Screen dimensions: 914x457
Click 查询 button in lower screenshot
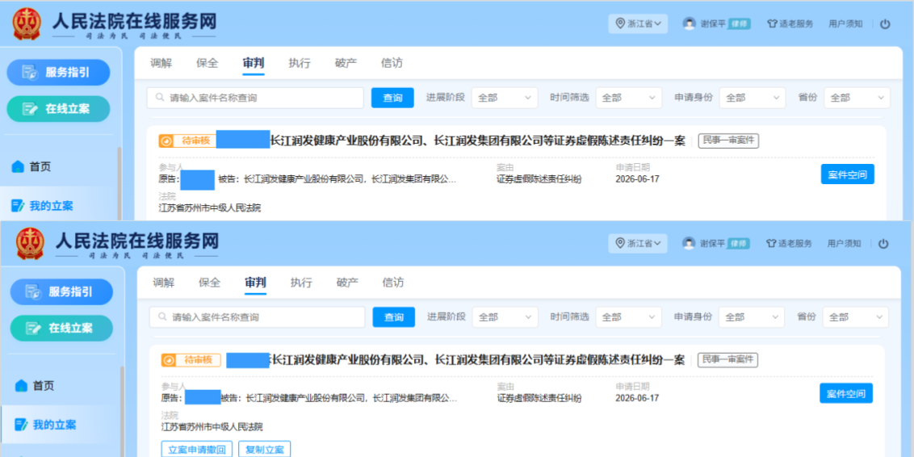tap(394, 317)
